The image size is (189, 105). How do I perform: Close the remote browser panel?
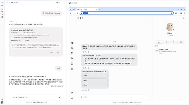tap(185, 3)
